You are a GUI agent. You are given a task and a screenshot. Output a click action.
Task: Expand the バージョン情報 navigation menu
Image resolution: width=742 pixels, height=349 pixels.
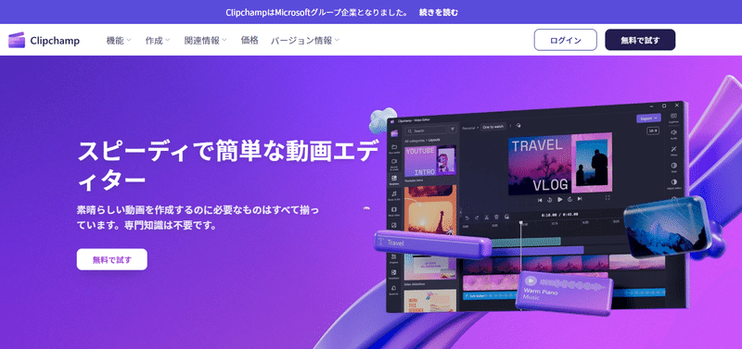coord(305,41)
